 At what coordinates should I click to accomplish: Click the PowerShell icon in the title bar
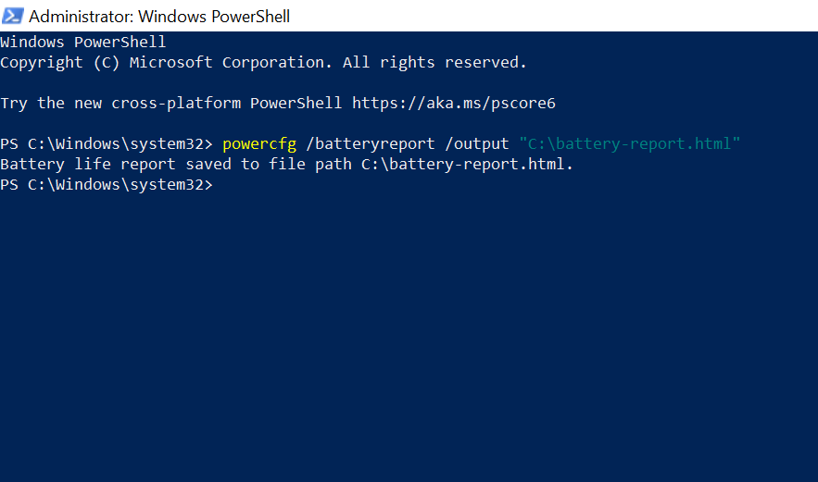(x=13, y=16)
